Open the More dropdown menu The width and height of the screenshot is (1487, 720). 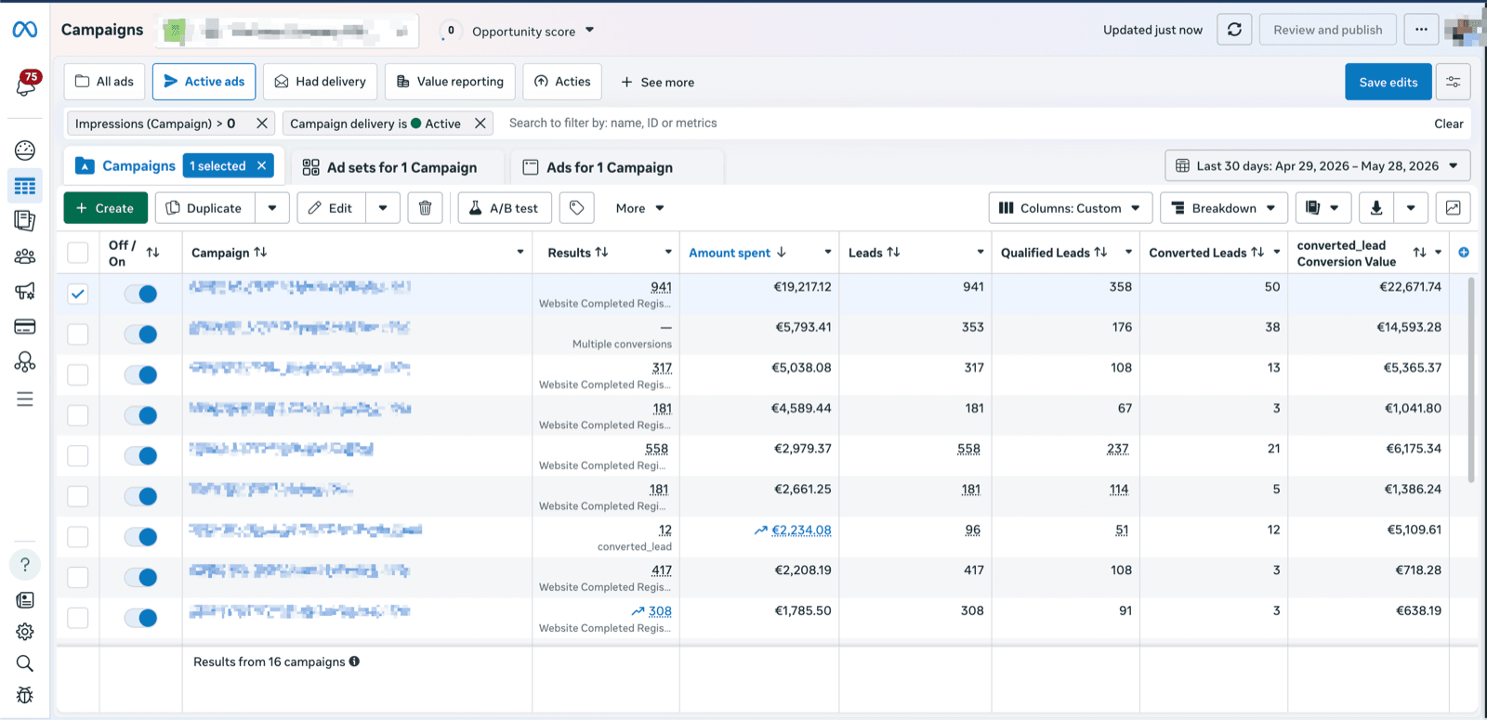tap(639, 208)
